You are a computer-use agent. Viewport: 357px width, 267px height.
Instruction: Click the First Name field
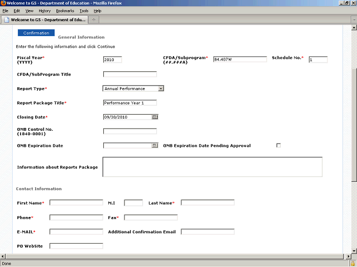coord(76,202)
